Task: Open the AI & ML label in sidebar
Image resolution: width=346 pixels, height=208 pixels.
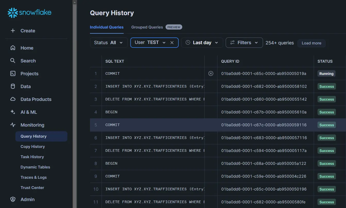Action: pos(29,112)
